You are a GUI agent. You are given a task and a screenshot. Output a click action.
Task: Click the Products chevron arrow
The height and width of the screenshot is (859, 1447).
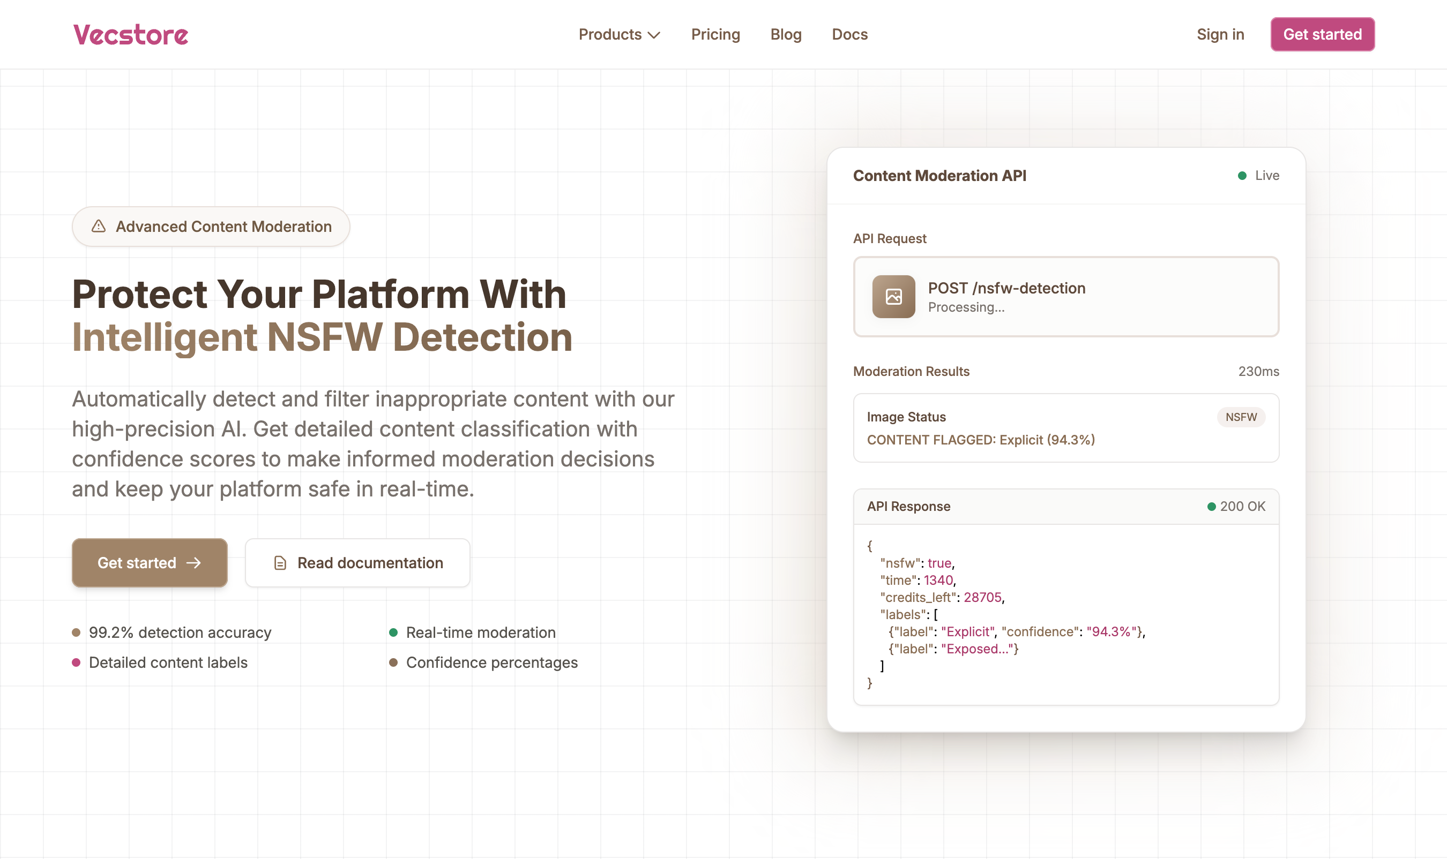pyautogui.click(x=654, y=35)
